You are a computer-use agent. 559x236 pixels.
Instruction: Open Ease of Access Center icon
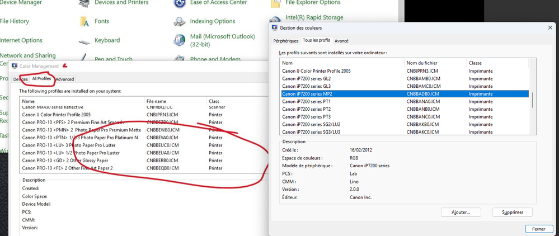(180, 4)
